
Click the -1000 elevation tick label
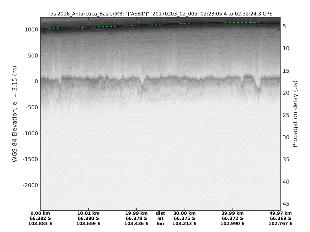coord(30,133)
